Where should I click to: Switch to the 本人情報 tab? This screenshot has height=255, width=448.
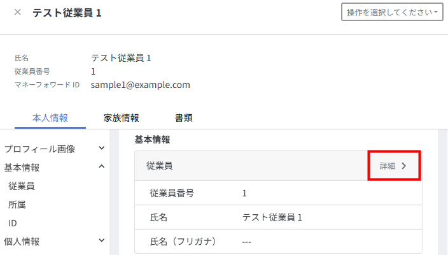click(x=50, y=117)
